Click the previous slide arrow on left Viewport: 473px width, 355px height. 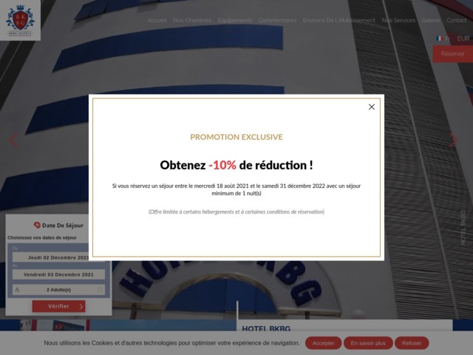(x=13, y=140)
